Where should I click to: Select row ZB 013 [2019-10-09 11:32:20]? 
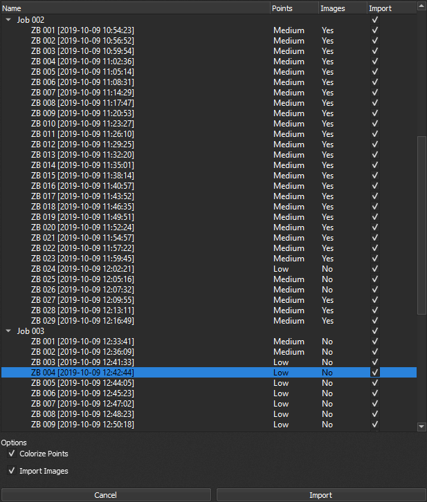coord(209,155)
